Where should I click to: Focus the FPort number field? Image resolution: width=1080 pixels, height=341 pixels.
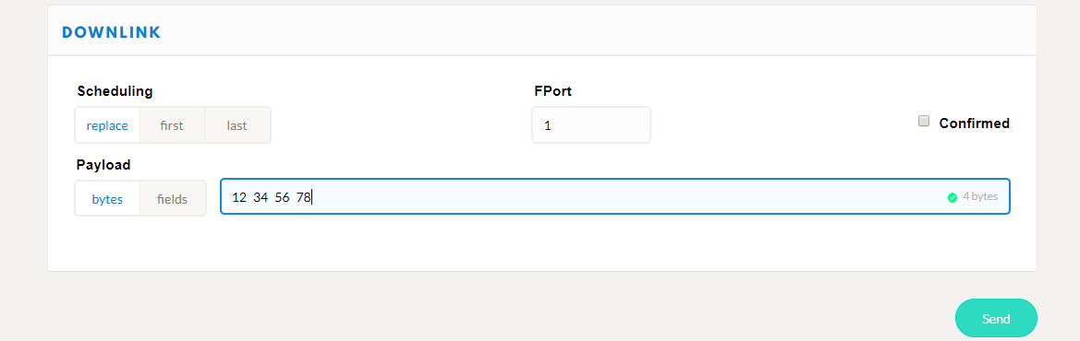(x=591, y=125)
